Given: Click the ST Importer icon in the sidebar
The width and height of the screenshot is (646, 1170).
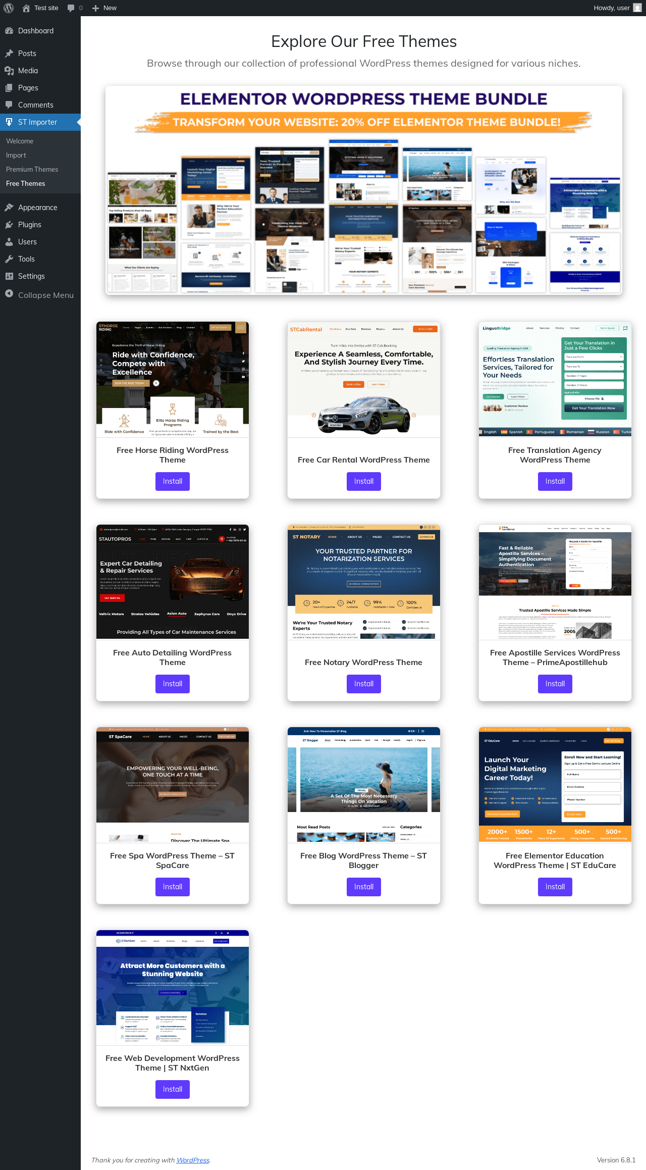Looking at the screenshot, I should (x=9, y=122).
